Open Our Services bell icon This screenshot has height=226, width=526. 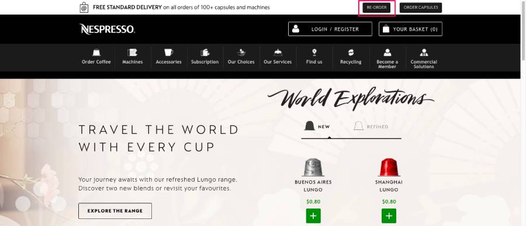pyautogui.click(x=278, y=52)
